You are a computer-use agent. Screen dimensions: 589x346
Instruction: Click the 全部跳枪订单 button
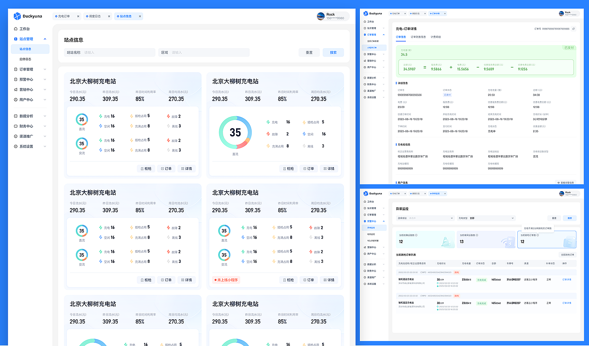(567, 254)
